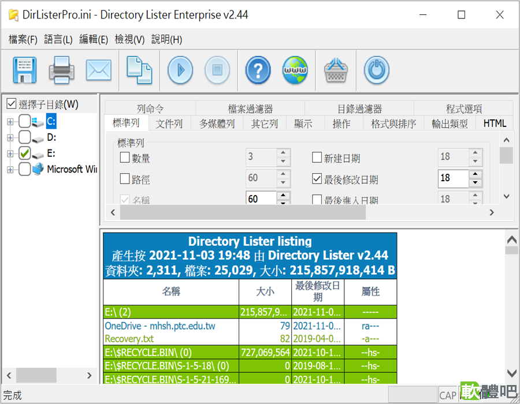The image size is (520, 404).
Task: Click the Copy to clipboard icon
Action: pos(139,70)
